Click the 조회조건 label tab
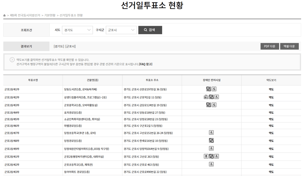 (x=26, y=30)
